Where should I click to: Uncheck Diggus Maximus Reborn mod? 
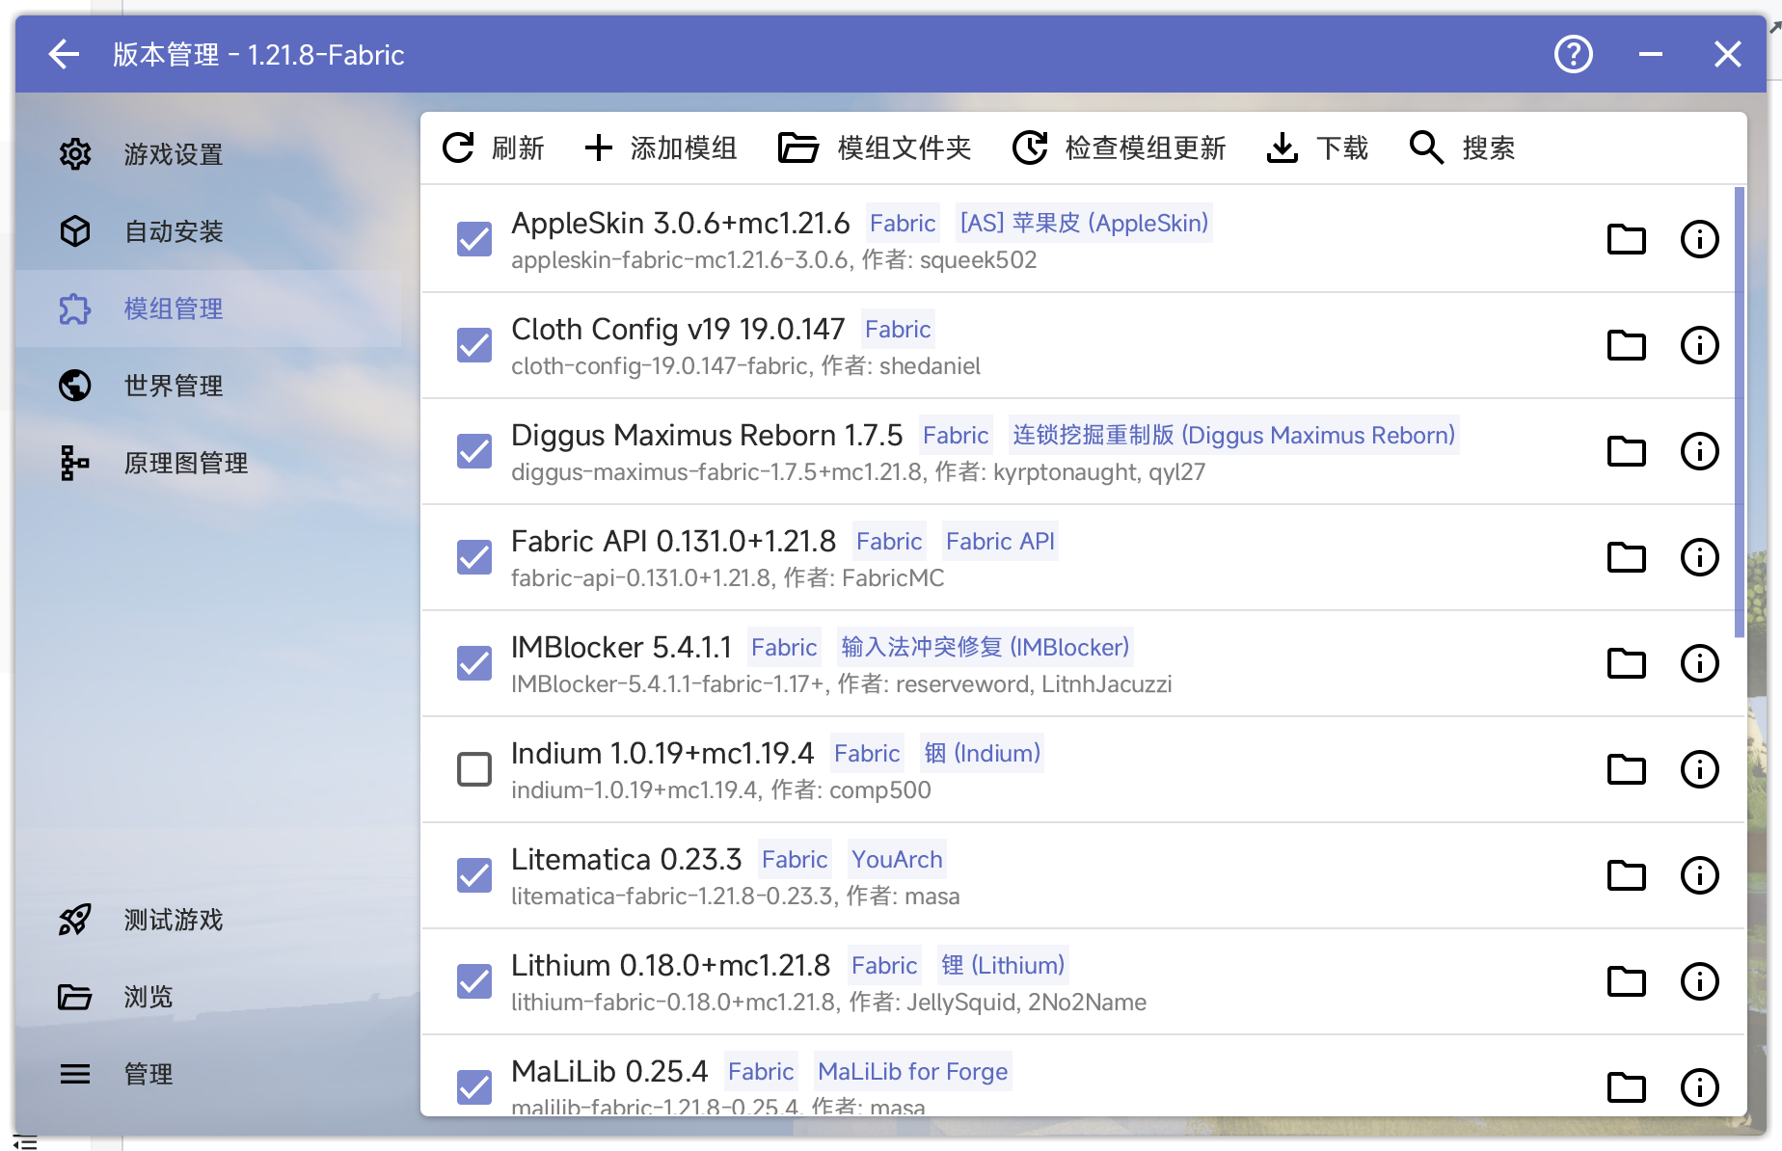click(474, 451)
